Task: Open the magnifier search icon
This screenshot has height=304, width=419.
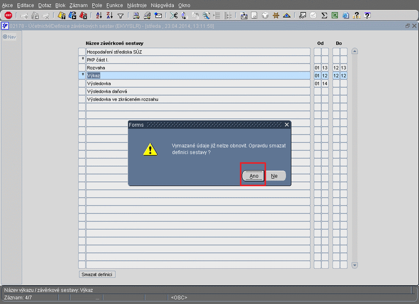Action: point(206,16)
